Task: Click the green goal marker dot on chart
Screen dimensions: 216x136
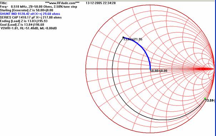Action: coord(205,98)
